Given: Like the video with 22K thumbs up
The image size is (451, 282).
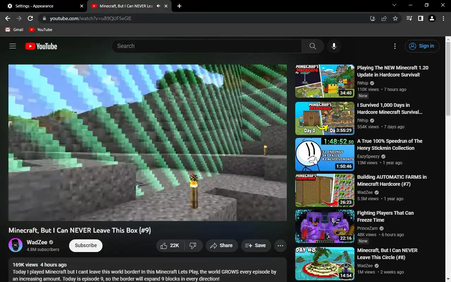Looking at the screenshot, I should click(x=170, y=246).
